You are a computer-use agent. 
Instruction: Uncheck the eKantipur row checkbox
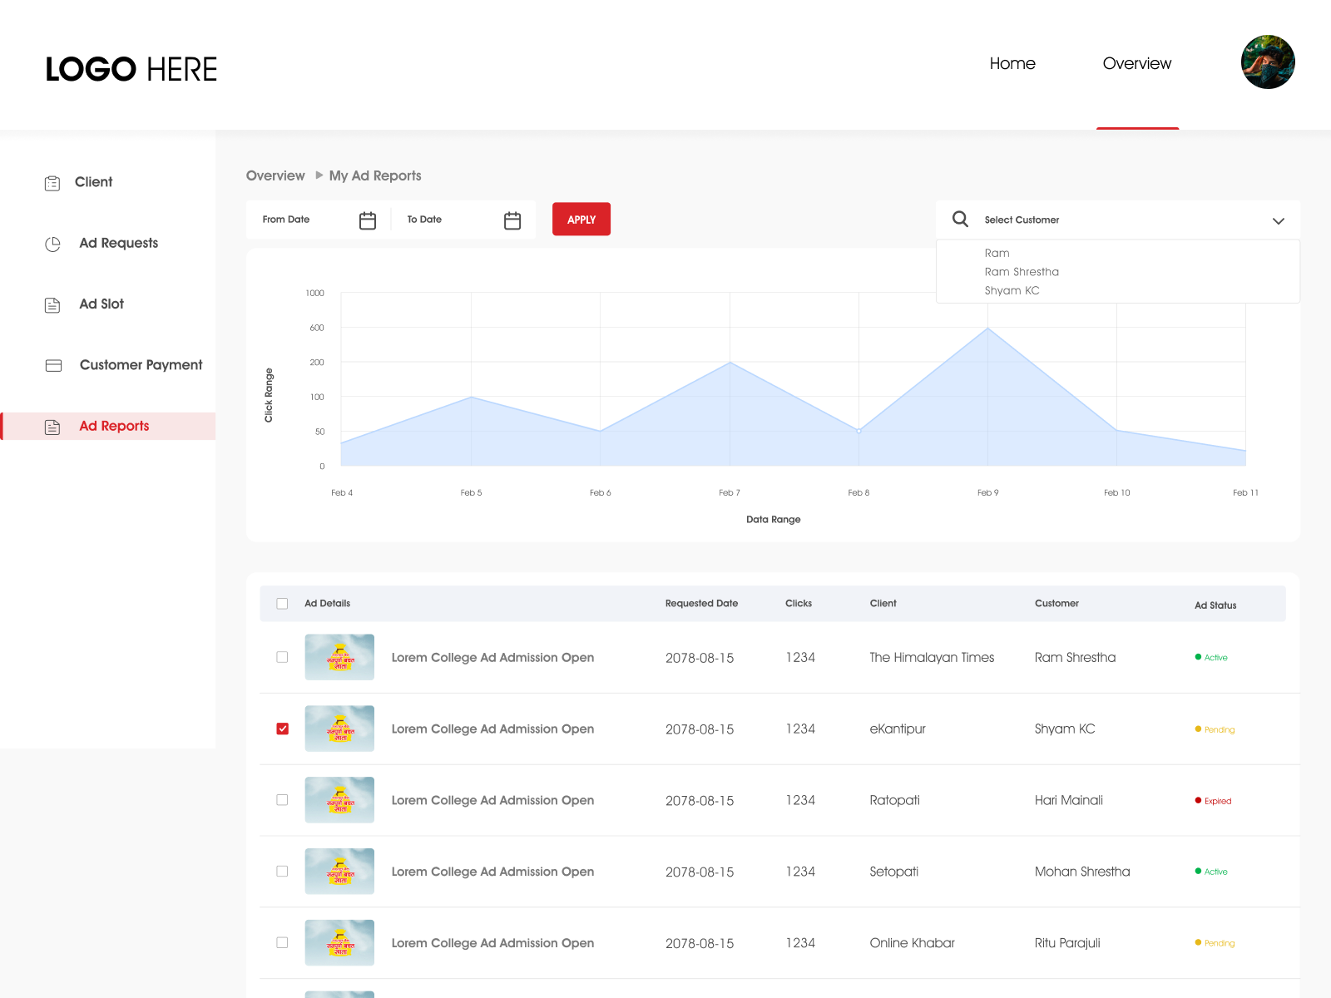pyautogui.click(x=282, y=729)
